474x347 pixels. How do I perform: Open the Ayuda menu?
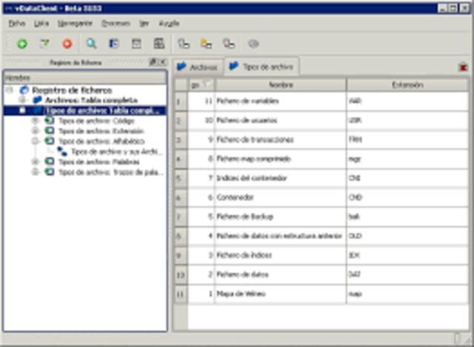(169, 23)
